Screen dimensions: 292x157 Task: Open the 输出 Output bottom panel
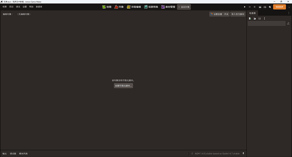click(x=5, y=154)
